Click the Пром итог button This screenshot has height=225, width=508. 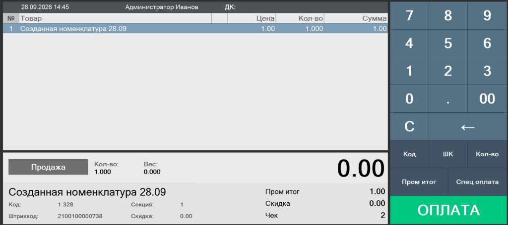pyautogui.click(x=419, y=182)
